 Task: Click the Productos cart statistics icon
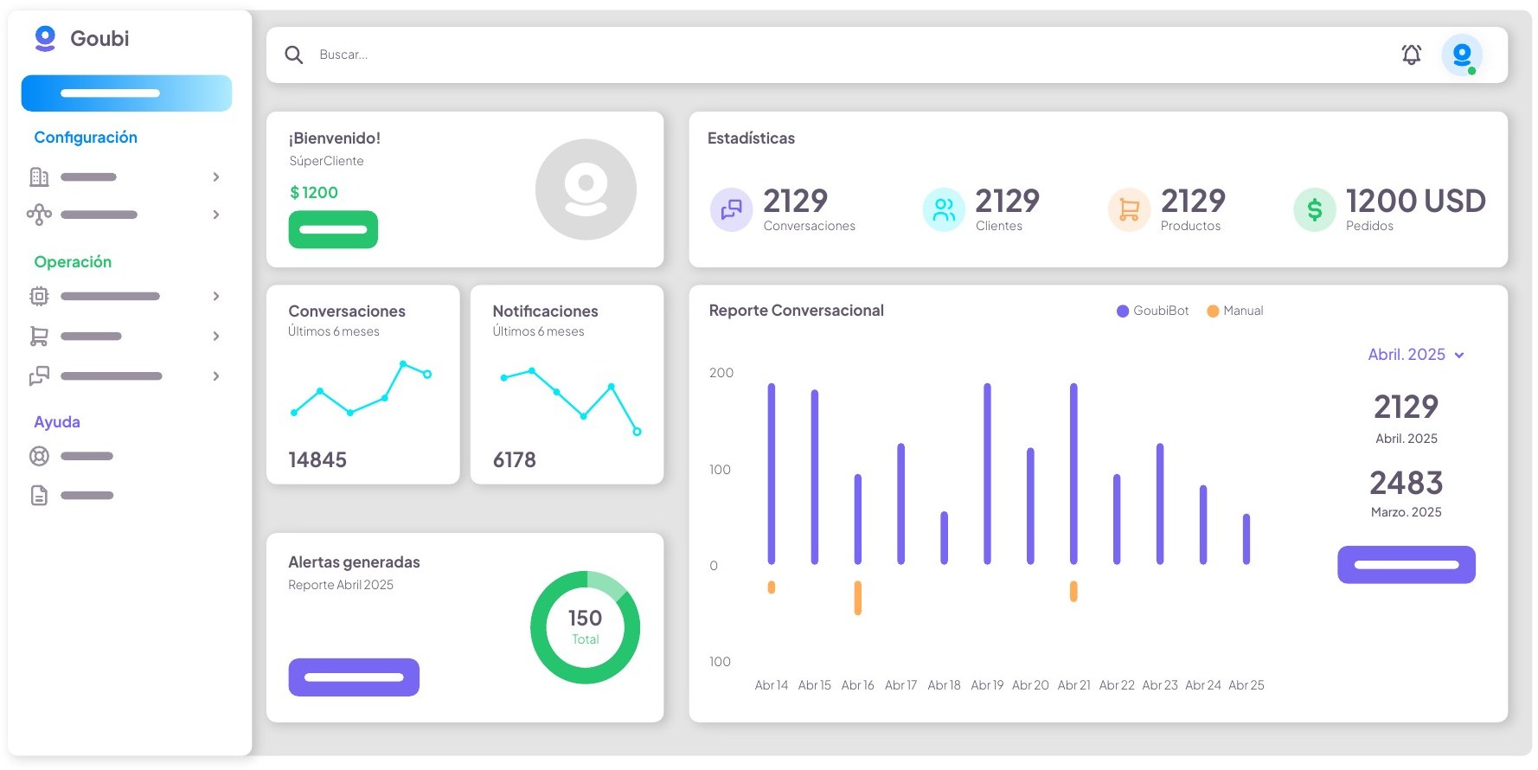coord(1129,209)
